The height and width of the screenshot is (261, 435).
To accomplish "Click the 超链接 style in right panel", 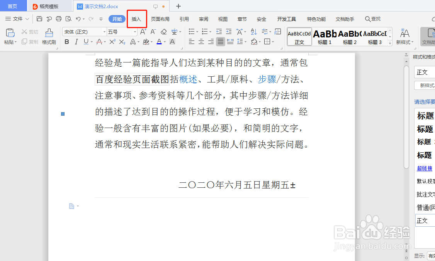I will 424,168.
